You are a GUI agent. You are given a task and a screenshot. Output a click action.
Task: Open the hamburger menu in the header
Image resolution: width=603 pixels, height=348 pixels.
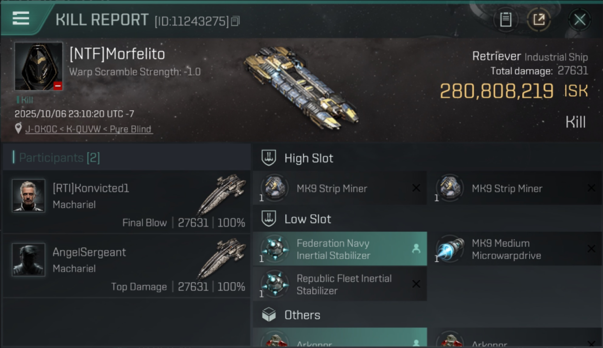tap(21, 19)
